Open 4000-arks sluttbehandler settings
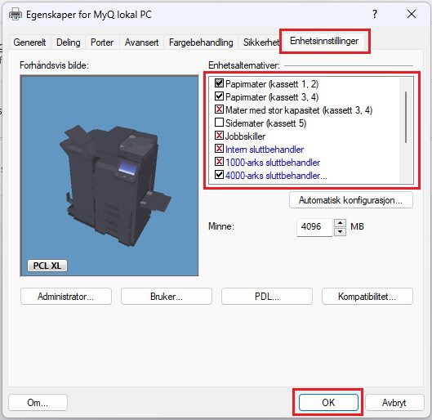Screen dimensions: 432x420 tap(276, 176)
